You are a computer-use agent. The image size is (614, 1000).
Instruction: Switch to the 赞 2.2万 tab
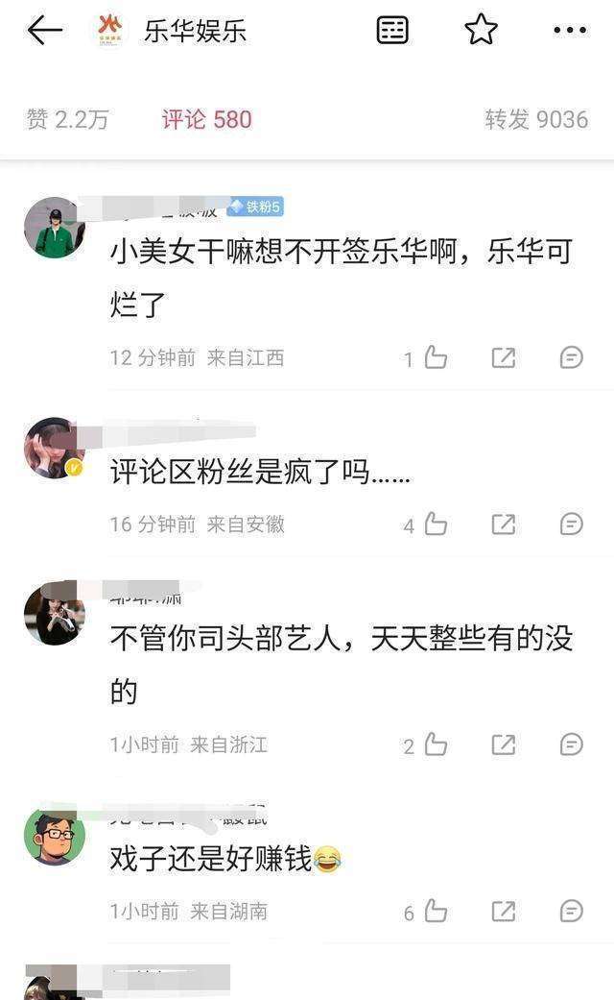tap(67, 119)
